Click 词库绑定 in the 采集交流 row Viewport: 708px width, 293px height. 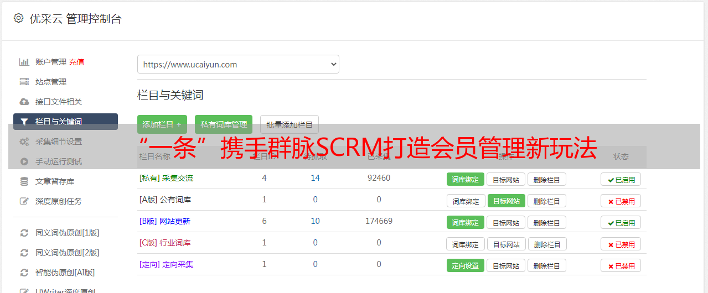click(x=466, y=179)
